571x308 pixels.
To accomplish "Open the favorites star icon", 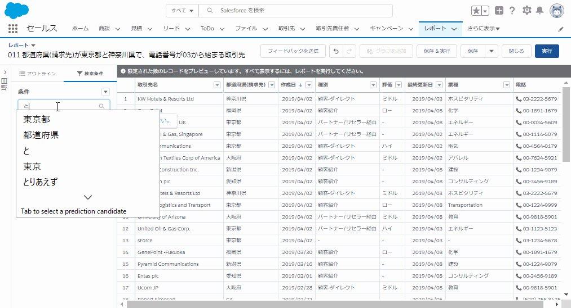I will [476, 11].
